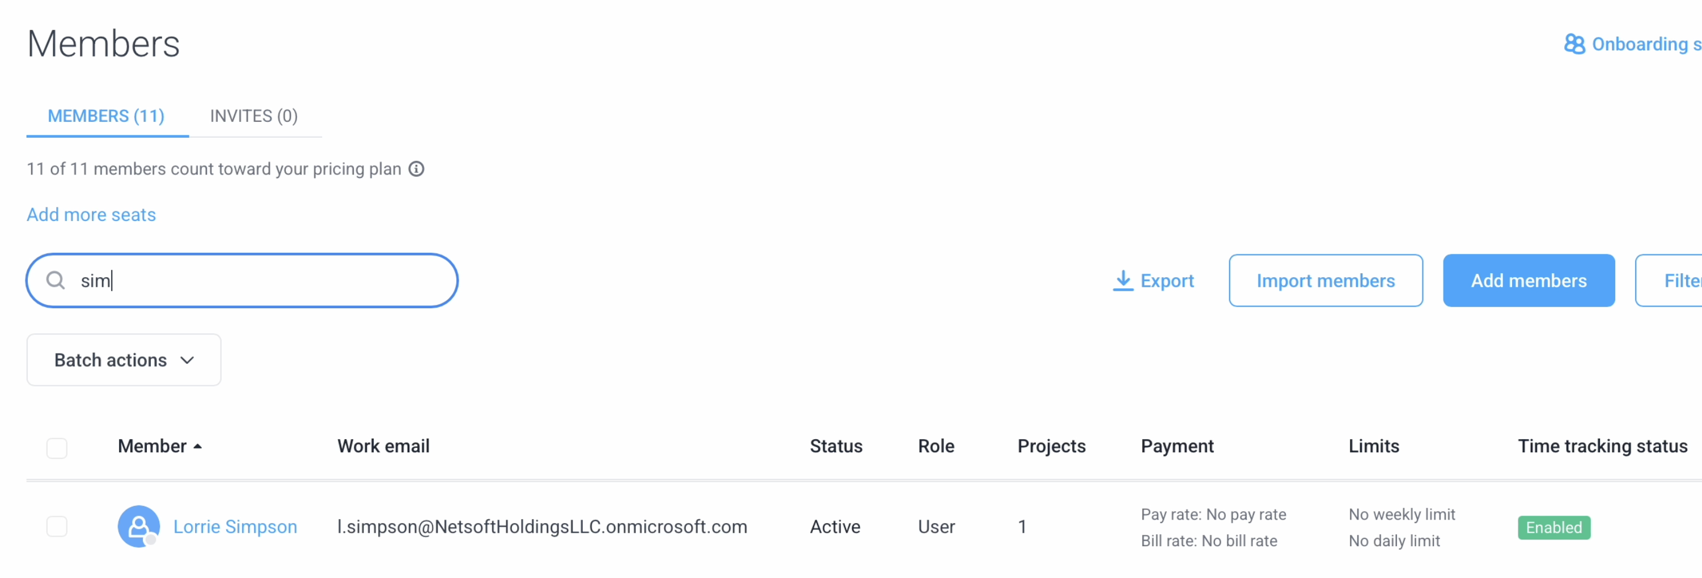Switch to the INVITES (0) tab
This screenshot has width=1702, height=578.
point(254,116)
